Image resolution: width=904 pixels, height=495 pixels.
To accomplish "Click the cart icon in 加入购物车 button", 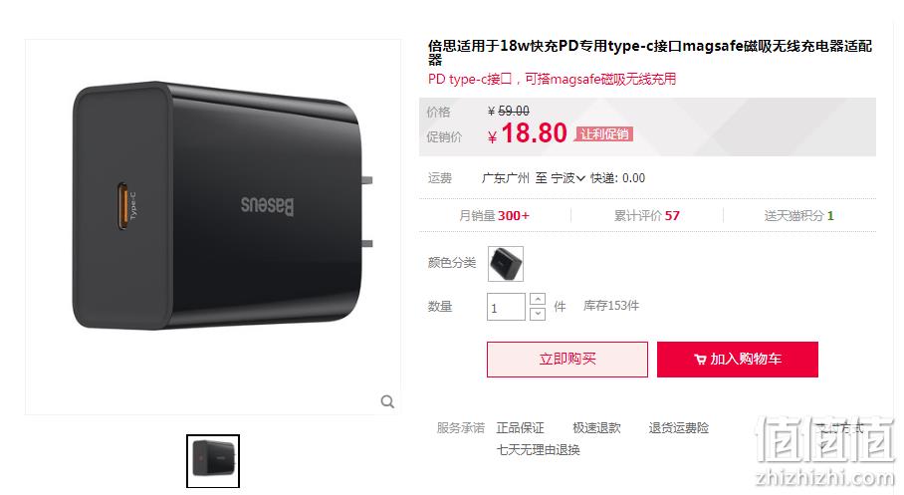I will [700, 360].
